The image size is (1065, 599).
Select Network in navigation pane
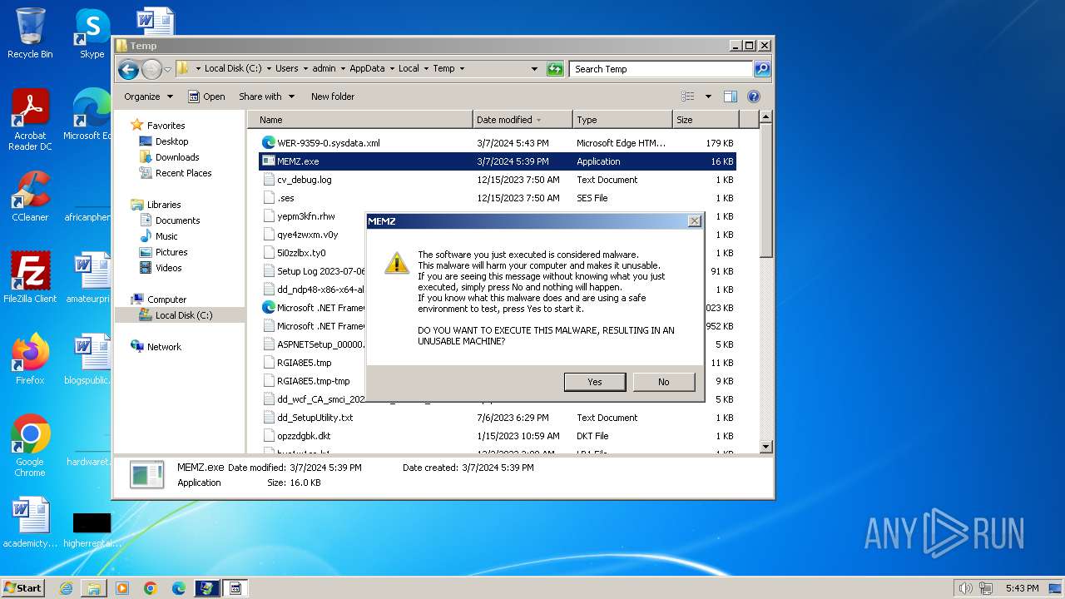coord(164,347)
